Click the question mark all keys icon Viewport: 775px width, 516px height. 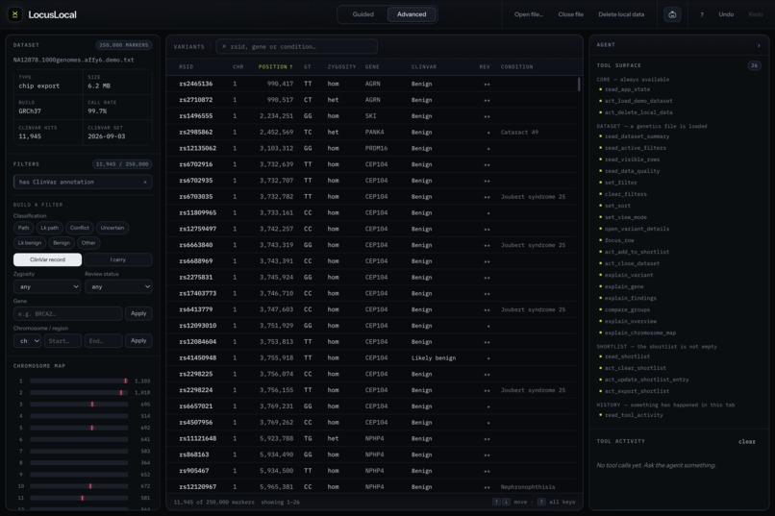(541, 502)
